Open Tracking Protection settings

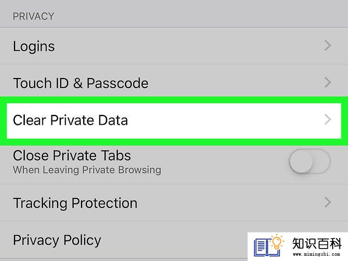[174, 203]
